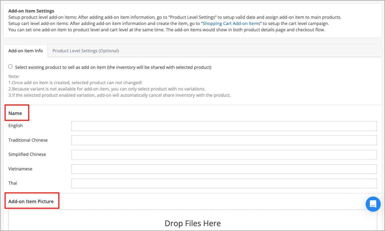The width and height of the screenshot is (385, 231).
Task: Click the Traditional Chinese name field
Action: tap(224, 140)
